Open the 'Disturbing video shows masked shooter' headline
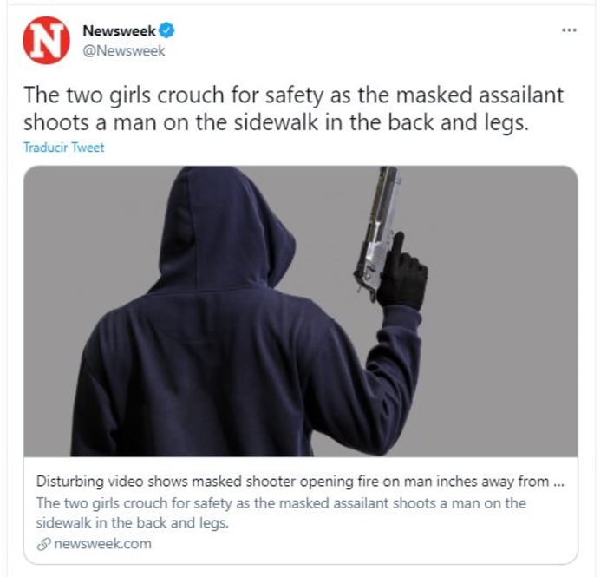Image resolution: width=607 pixels, height=577 pixels. pyautogui.click(x=300, y=482)
